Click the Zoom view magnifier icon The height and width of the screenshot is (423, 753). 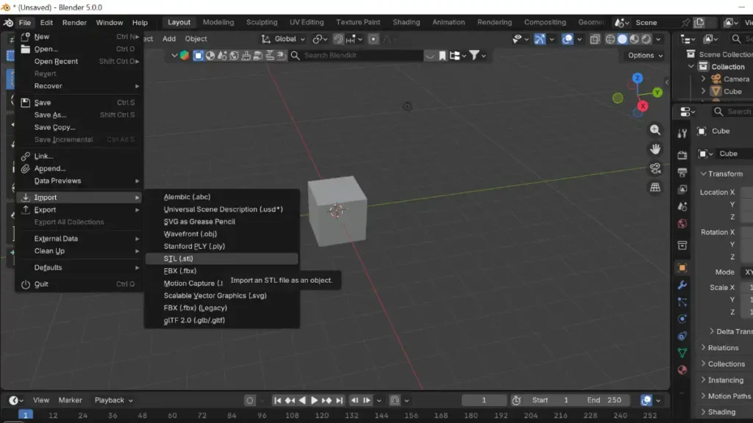click(655, 130)
